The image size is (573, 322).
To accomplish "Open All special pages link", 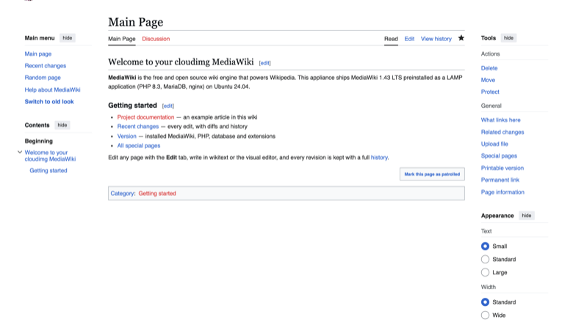I will click(139, 145).
